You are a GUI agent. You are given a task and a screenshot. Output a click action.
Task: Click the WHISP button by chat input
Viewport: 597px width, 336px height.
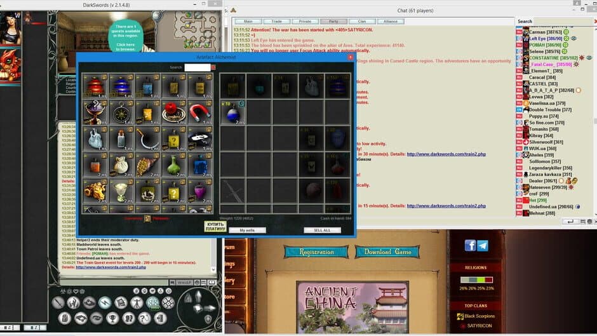point(184,282)
